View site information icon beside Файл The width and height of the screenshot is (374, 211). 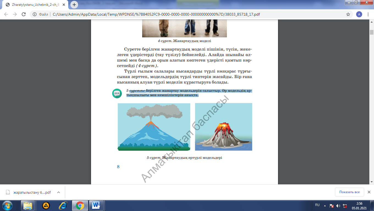click(35, 14)
